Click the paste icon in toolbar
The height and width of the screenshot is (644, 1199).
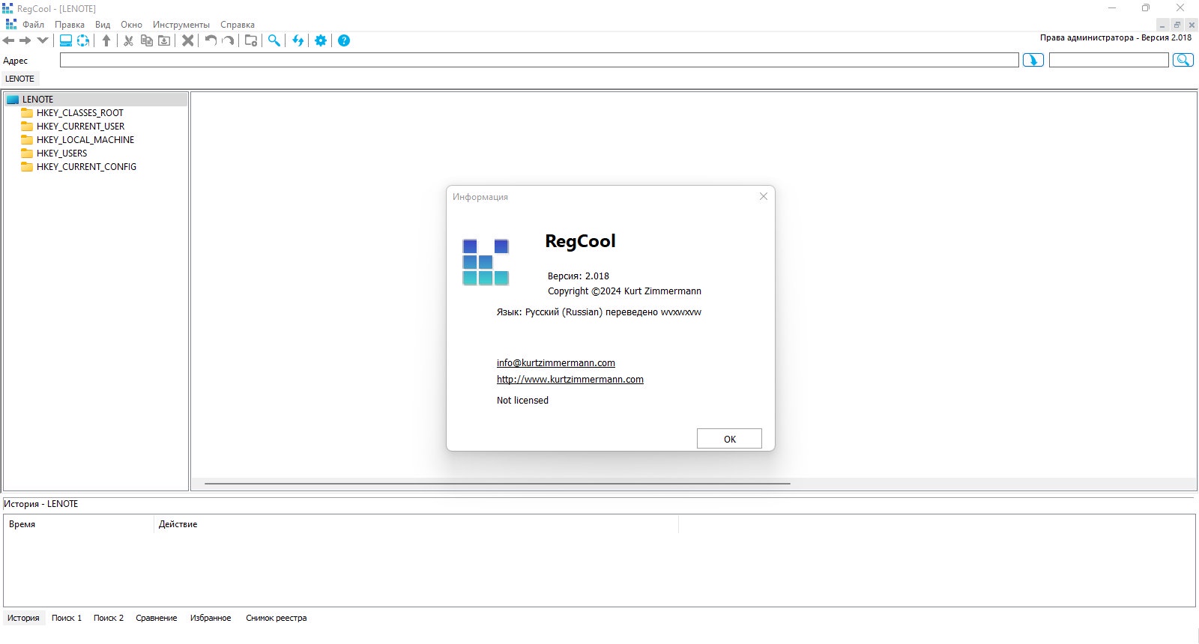[x=164, y=40]
